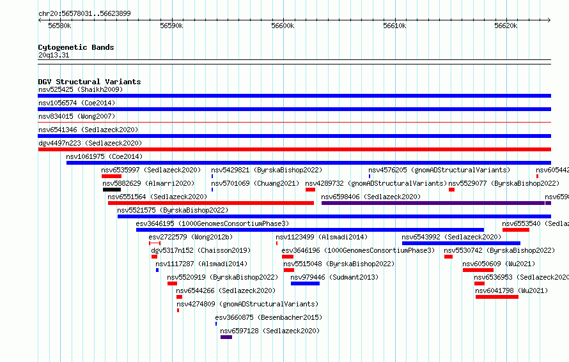The image size is (569, 362).
Task: Open the esv3646195 (1000GenomesConsortiumPhase3) label
Action: [212, 223]
